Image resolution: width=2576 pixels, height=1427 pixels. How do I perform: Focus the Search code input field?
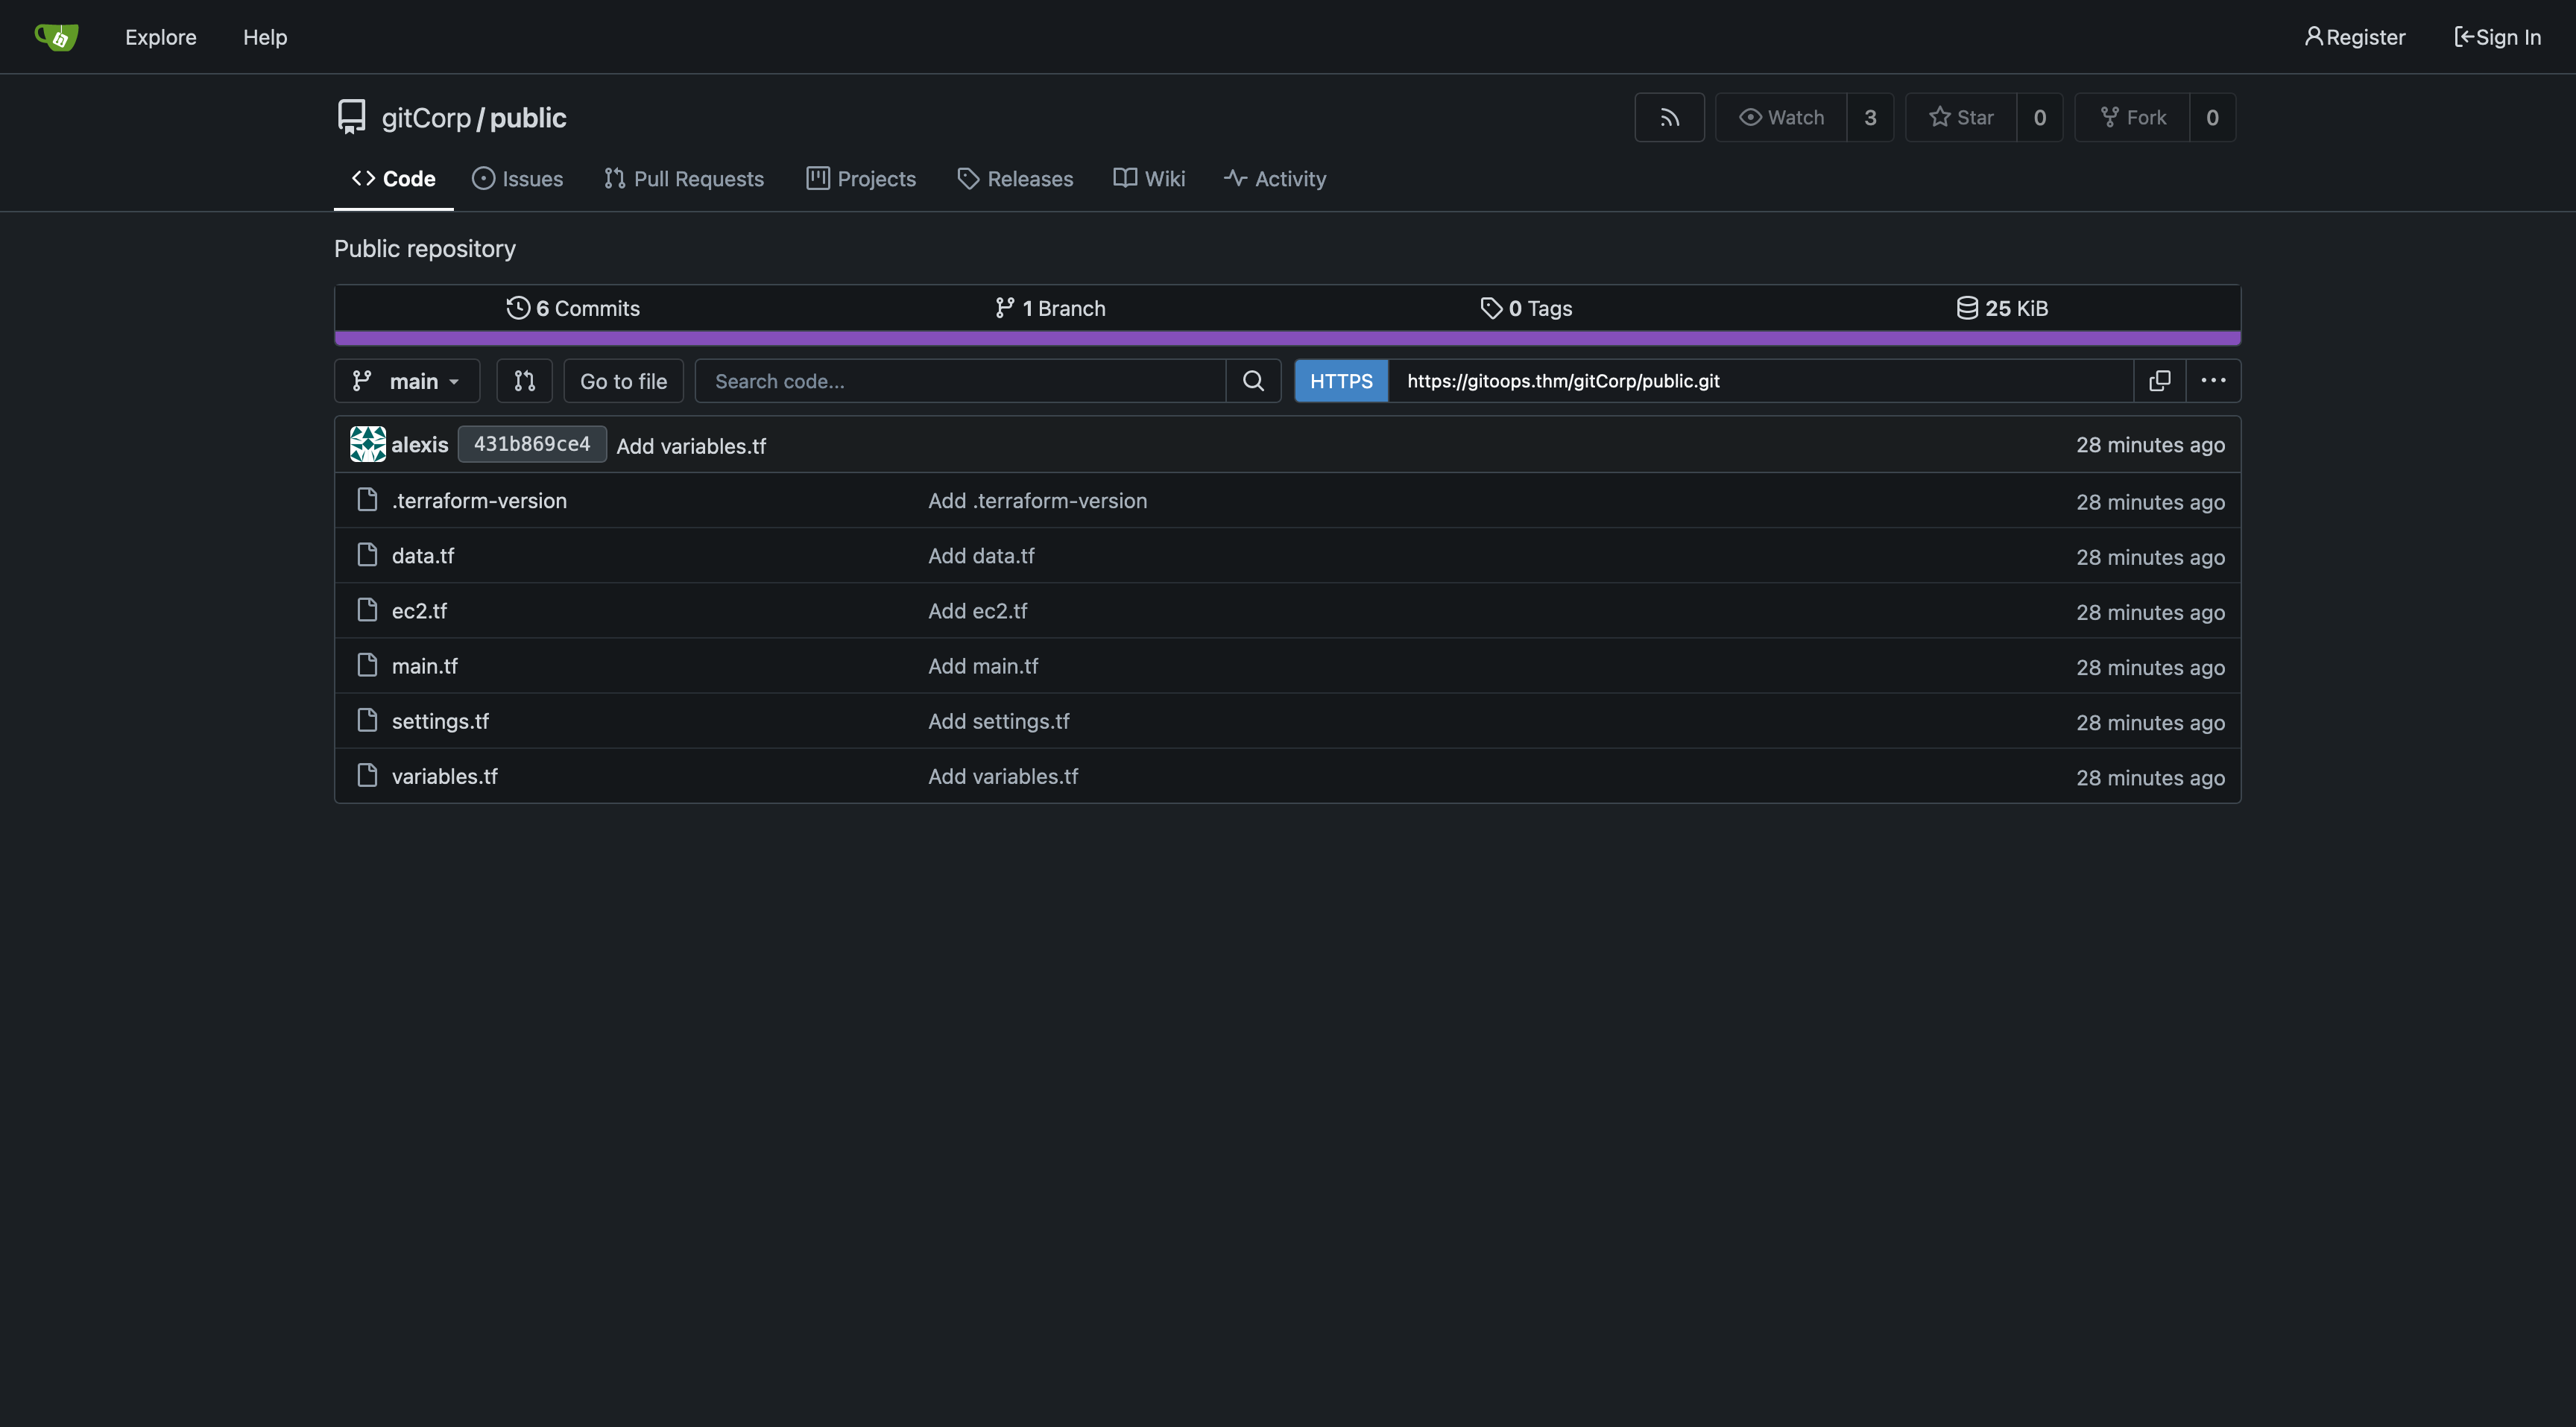(x=961, y=381)
